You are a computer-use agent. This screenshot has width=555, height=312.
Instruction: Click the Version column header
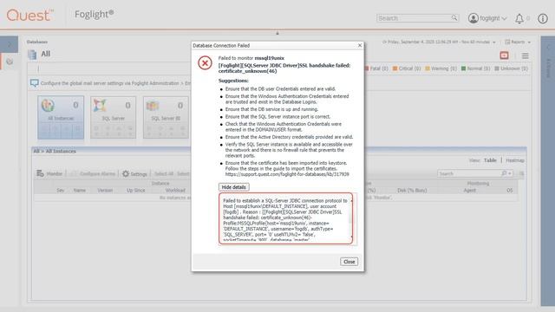coord(105,191)
